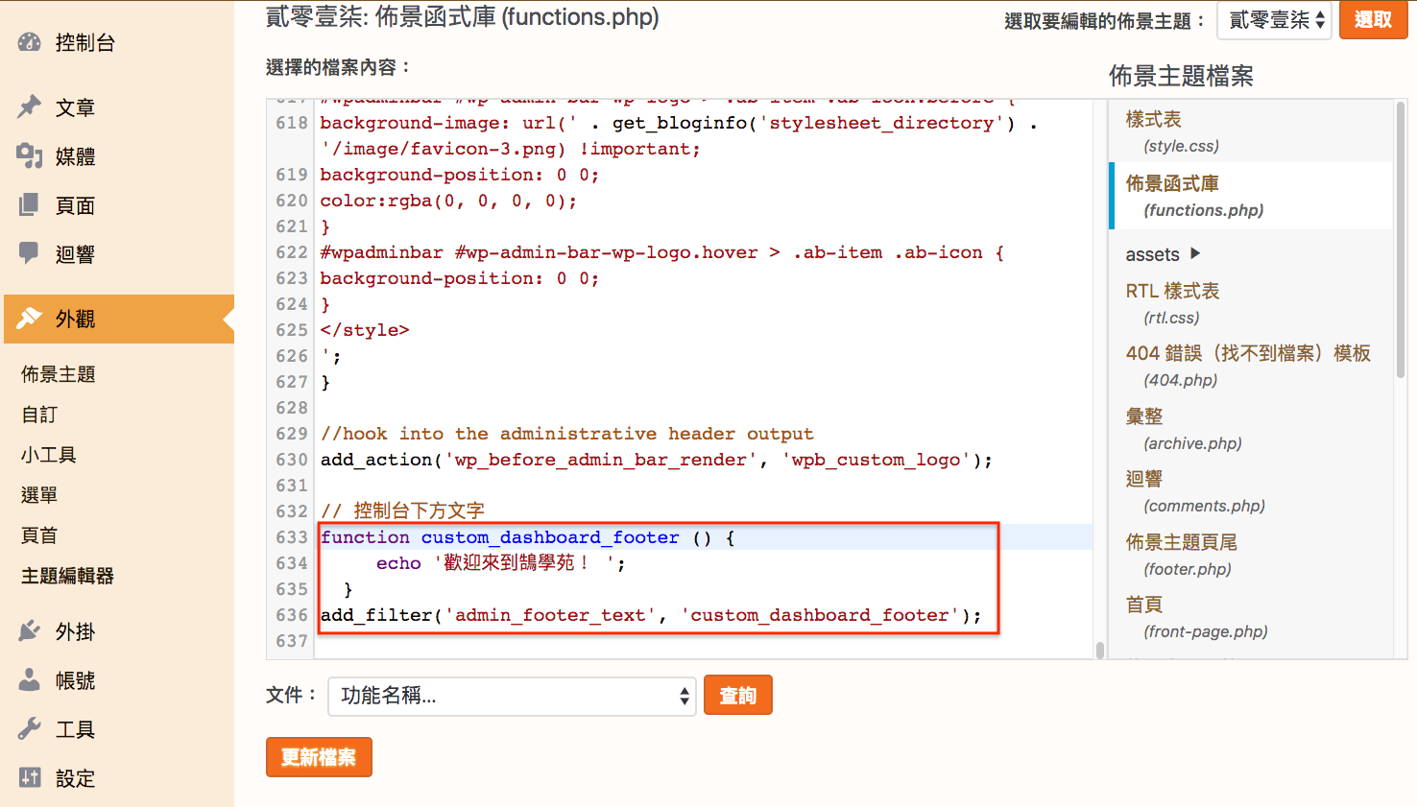Open the 功能名稱 documentation dropdown
The width and height of the screenshot is (1417, 807).
point(512,696)
